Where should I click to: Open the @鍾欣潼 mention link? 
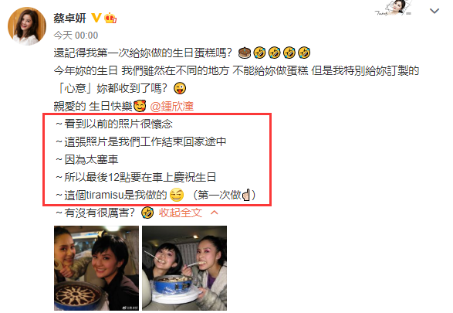(x=171, y=106)
